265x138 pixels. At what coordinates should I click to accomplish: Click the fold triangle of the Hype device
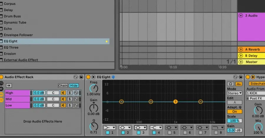pyautogui.click(x=253, y=77)
